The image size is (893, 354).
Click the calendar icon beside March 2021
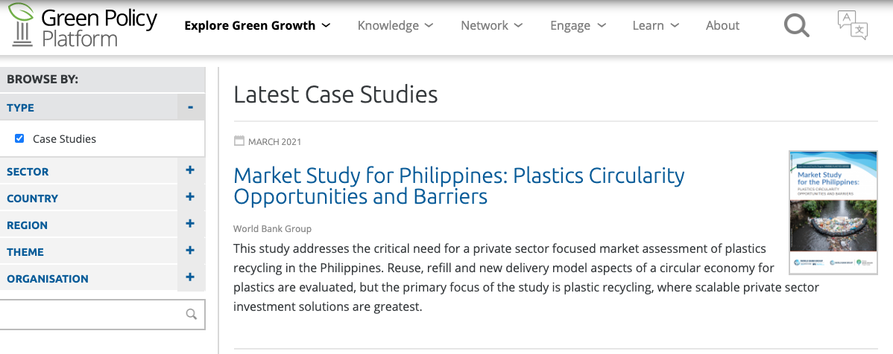(x=239, y=141)
